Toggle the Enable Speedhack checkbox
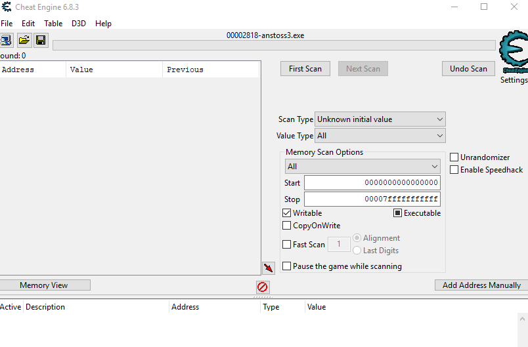 (454, 170)
